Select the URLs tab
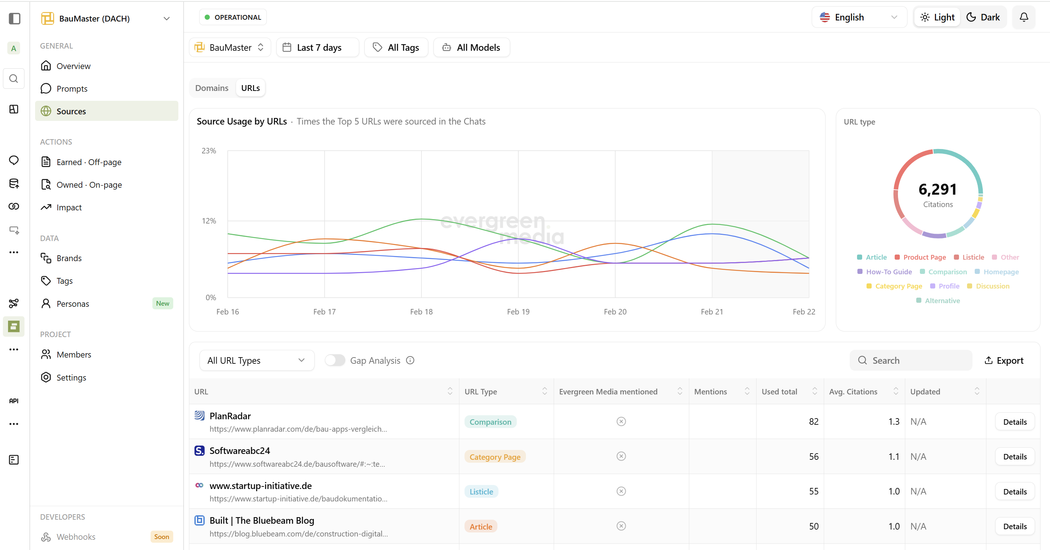 pyautogui.click(x=250, y=88)
